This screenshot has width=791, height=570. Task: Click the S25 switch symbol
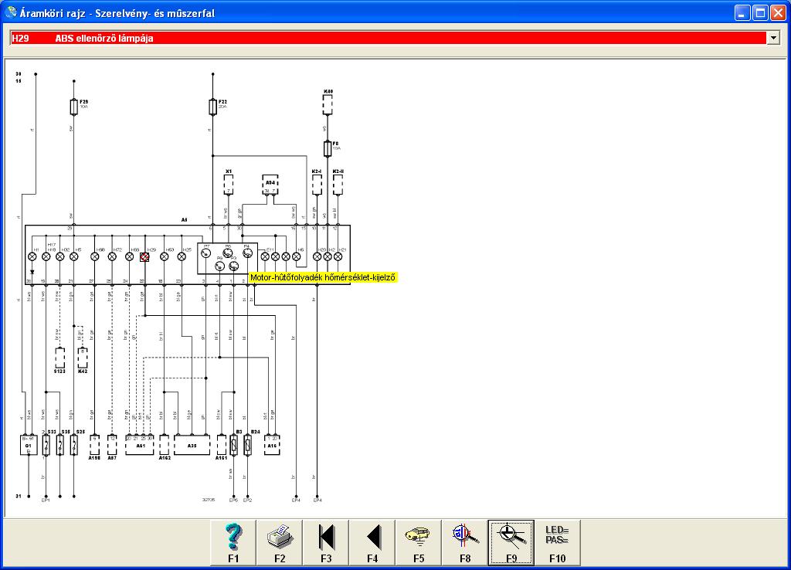click(73, 446)
